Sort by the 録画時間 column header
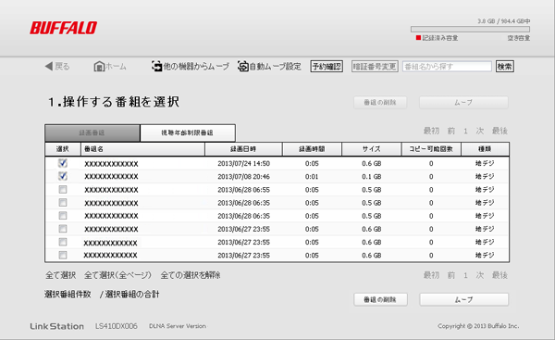Image resolution: width=555 pixels, height=340 pixels. 312,149
